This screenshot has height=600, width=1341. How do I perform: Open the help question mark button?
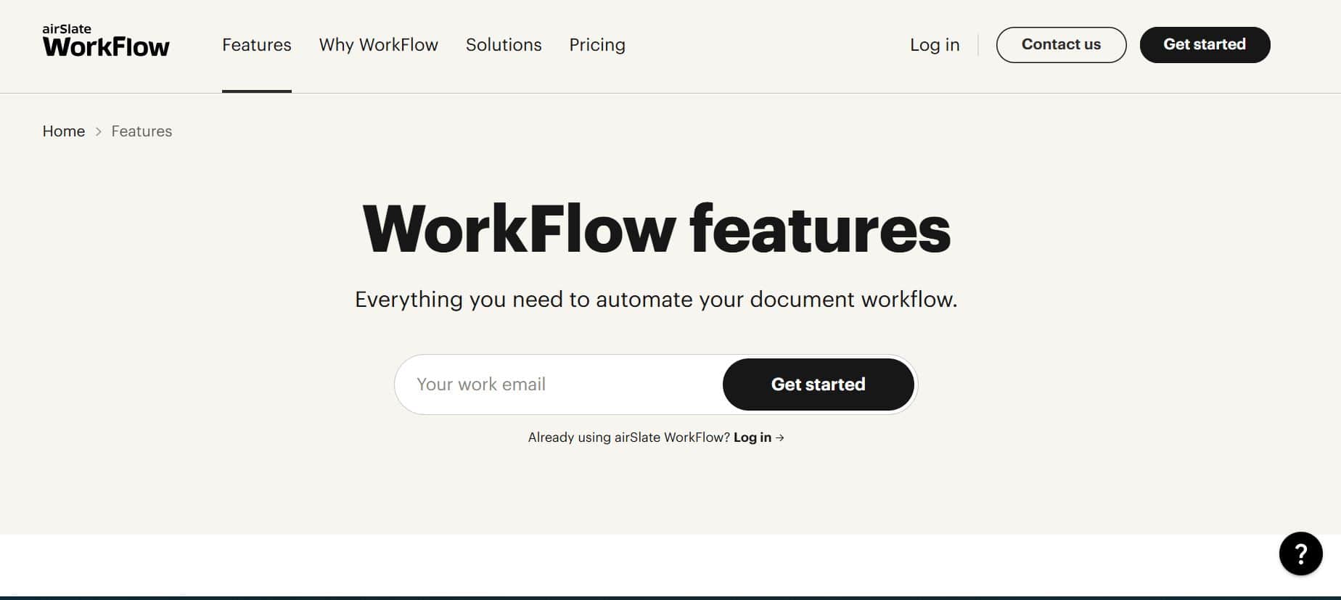pyautogui.click(x=1300, y=554)
